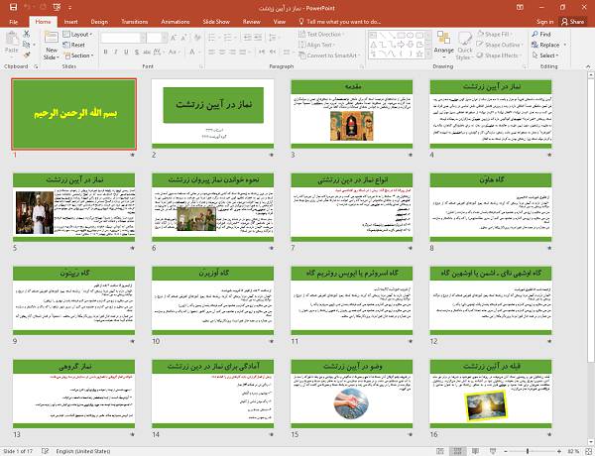Start Slide Show from the status bar icon
595x456 pixels.
pyautogui.click(x=493, y=451)
